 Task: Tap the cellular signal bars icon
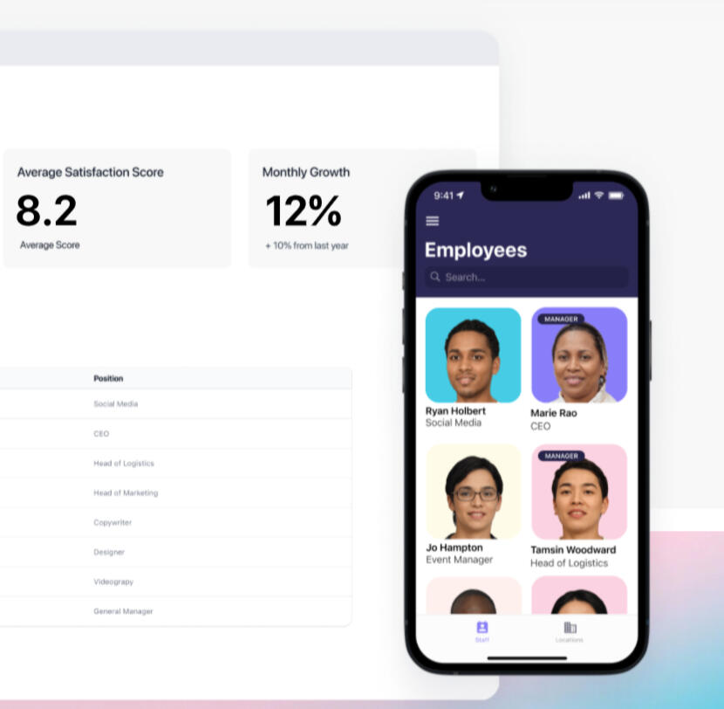tap(584, 195)
